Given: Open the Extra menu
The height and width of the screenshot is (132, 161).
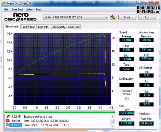Looking at the screenshot, I should coord(29,9).
